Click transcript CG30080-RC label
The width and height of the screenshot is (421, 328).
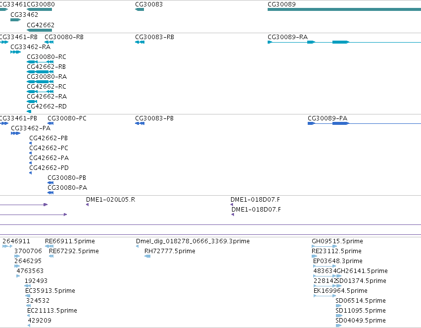coord(47,56)
